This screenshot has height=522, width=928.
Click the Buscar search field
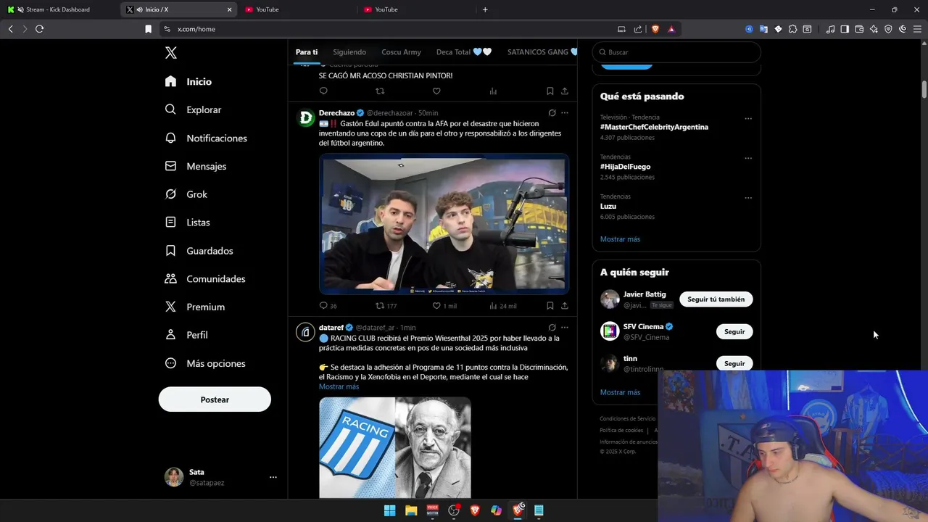coord(676,52)
